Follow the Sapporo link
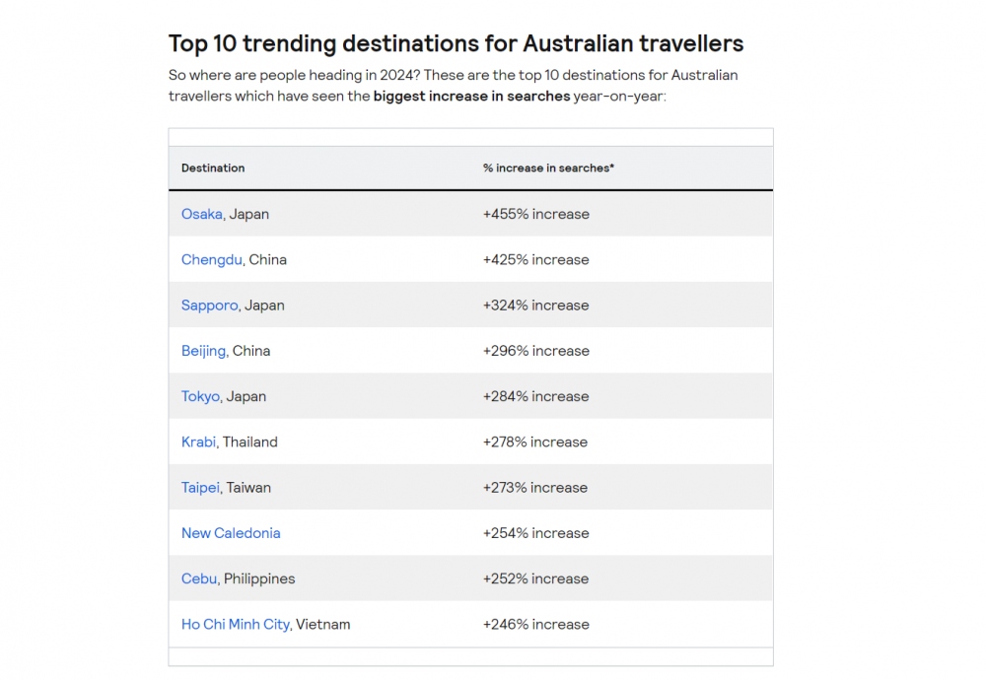This screenshot has width=986, height=680. click(x=209, y=306)
